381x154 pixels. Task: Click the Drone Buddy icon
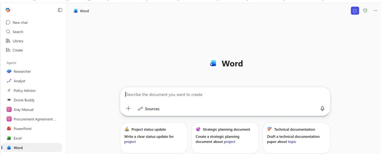(9, 100)
